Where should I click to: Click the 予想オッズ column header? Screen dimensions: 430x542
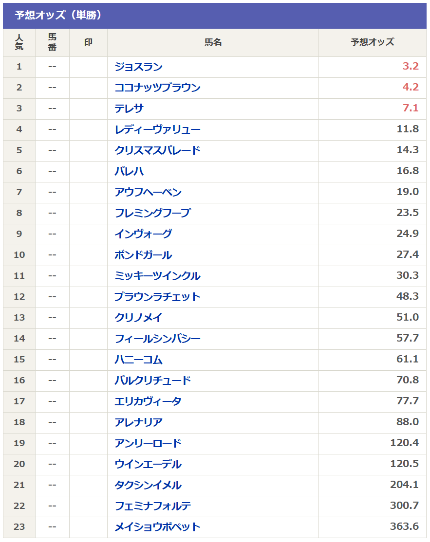(373, 42)
